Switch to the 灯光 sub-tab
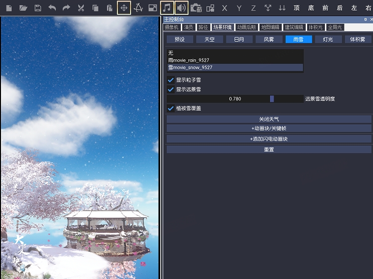Screen dimensions: 373x279 tap(328, 39)
